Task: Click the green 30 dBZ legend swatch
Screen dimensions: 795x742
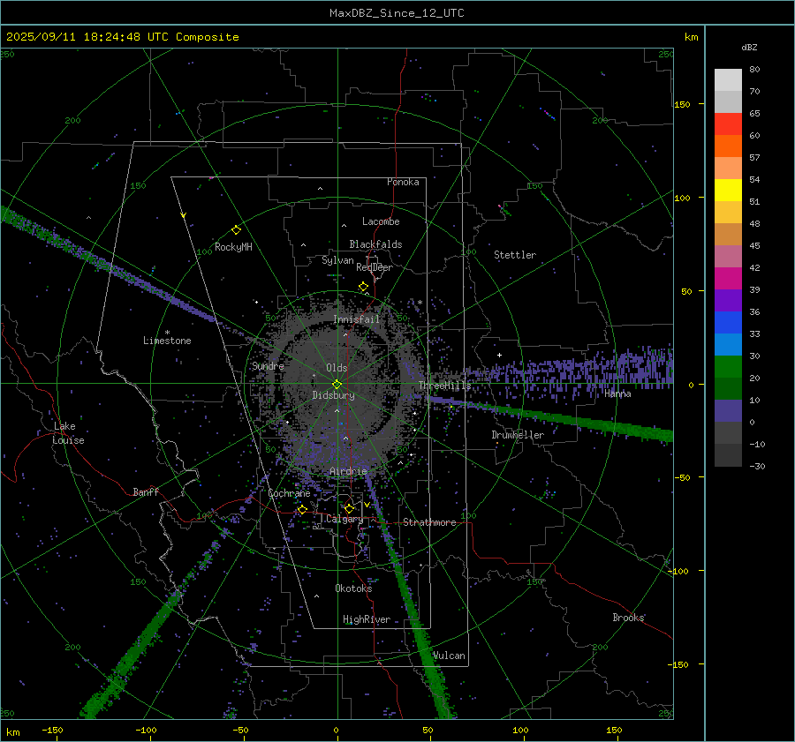Action: click(x=728, y=367)
